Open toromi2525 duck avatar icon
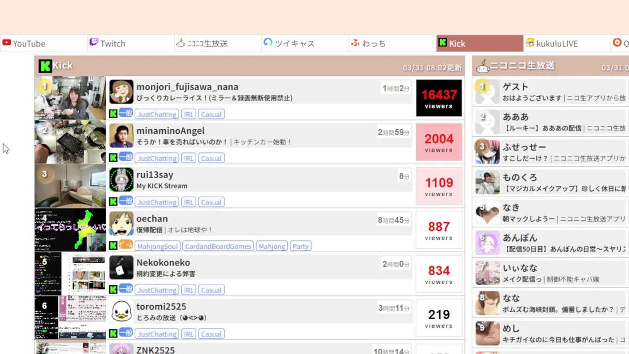 click(x=121, y=311)
